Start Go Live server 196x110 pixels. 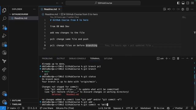pos(159,108)
